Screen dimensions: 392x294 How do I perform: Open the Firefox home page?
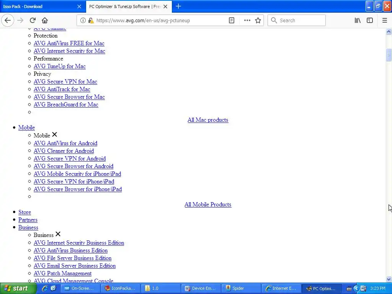(45, 20)
